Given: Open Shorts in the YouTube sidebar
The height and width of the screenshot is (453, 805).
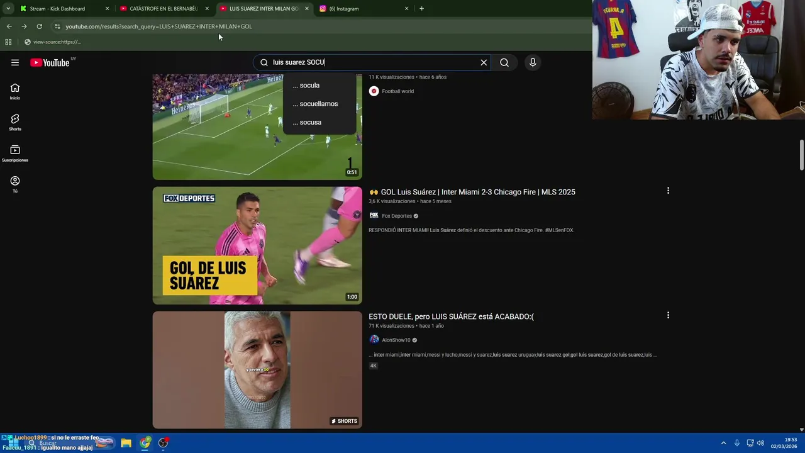Looking at the screenshot, I should click(15, 123).
